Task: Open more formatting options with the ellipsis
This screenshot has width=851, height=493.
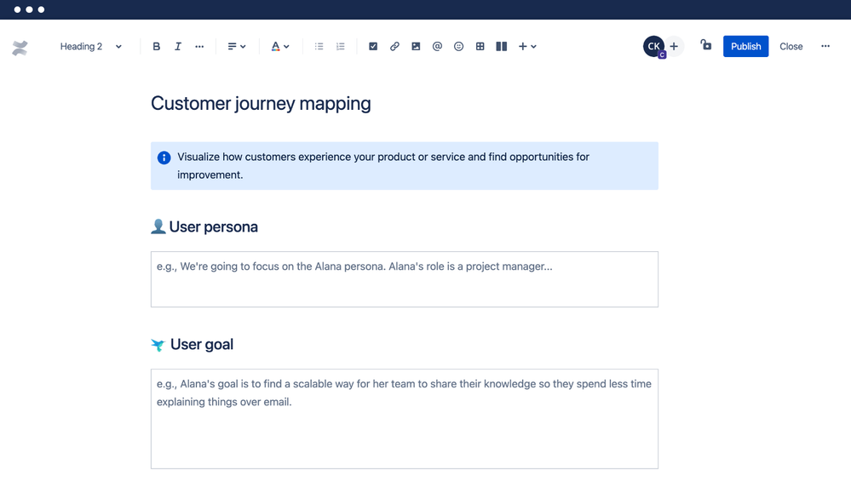Action: point(198,46)
